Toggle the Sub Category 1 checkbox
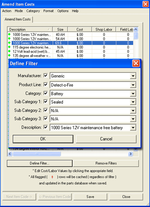Screen dimensions: 150x207 click(x=46, y=102)
